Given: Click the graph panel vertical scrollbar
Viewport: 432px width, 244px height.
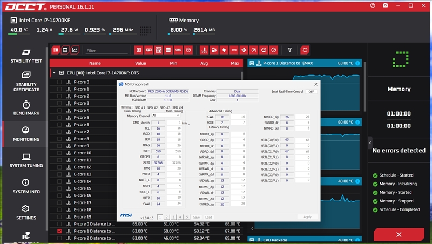Looking at the screenshot, I should [x=366, y=87].
